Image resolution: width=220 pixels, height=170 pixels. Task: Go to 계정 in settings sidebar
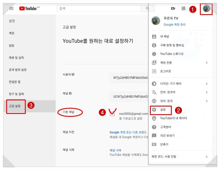tap(30, 33)
